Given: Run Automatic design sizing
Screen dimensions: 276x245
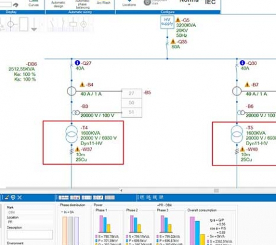Looking at the screenshot, I should (58, 4).
